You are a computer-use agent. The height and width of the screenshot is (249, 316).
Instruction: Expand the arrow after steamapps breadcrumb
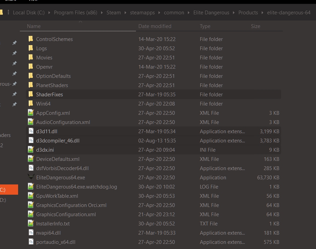[x=159, y=13]
